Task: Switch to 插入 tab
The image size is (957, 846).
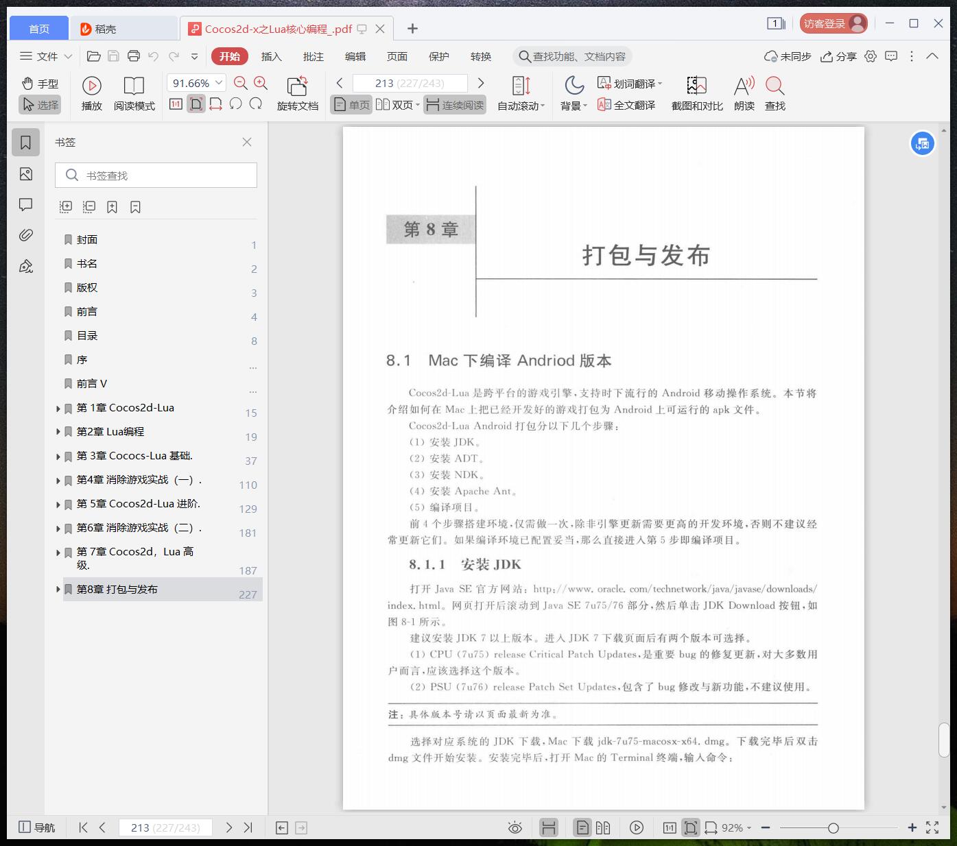Action: (272, 56)
